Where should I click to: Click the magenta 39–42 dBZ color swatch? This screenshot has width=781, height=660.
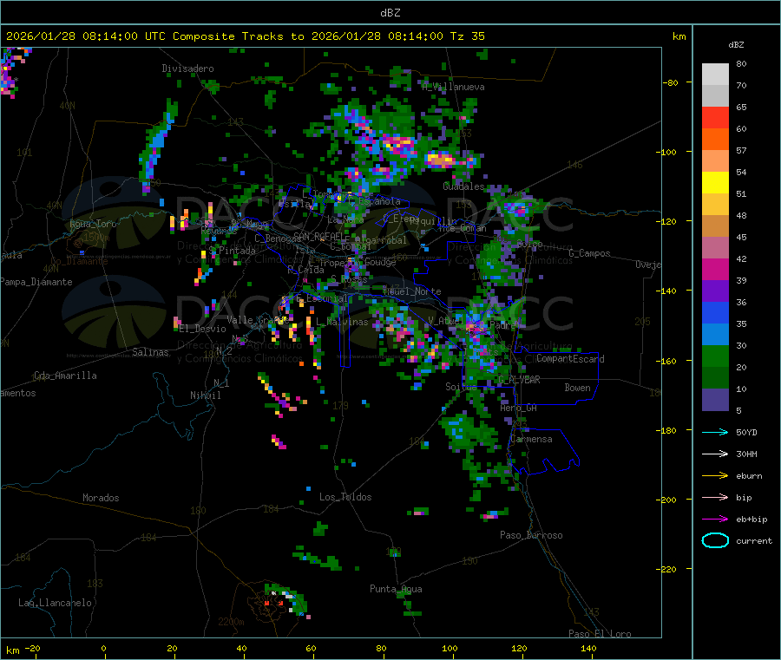coord(715,269)
